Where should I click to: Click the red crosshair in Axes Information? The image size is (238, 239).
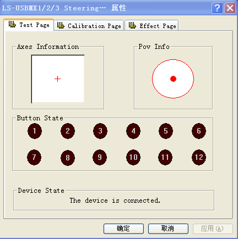[57, 79]
